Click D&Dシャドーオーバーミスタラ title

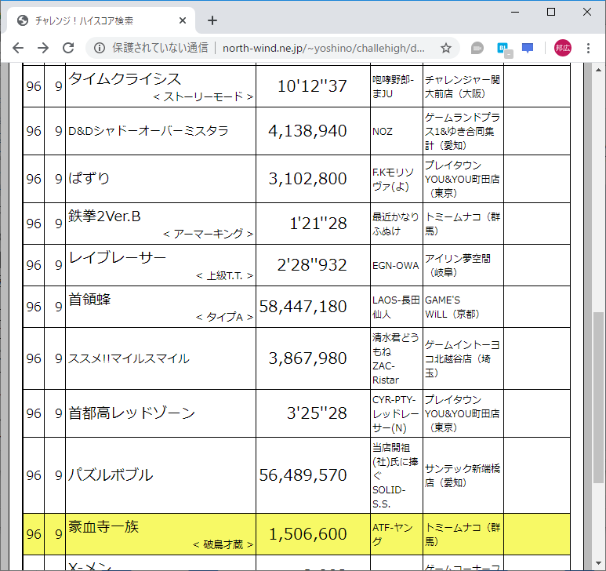coord(148,131)
